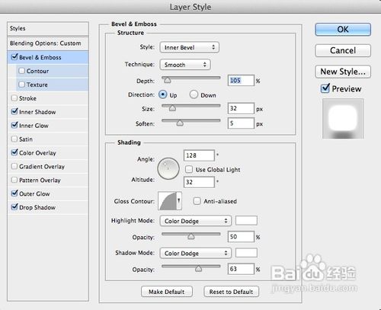Click the Shadow Mode color swatch
This screenshot has height=310, width=381.
tap(246, 253)
